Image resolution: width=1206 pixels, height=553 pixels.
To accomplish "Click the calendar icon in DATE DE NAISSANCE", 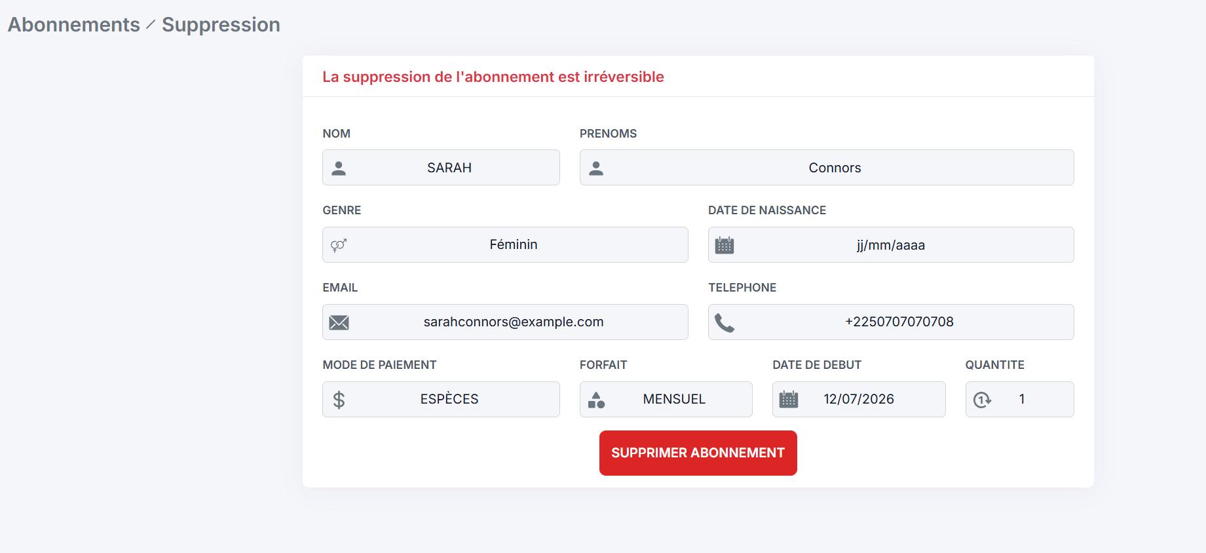I will click(x=725, y=245).
